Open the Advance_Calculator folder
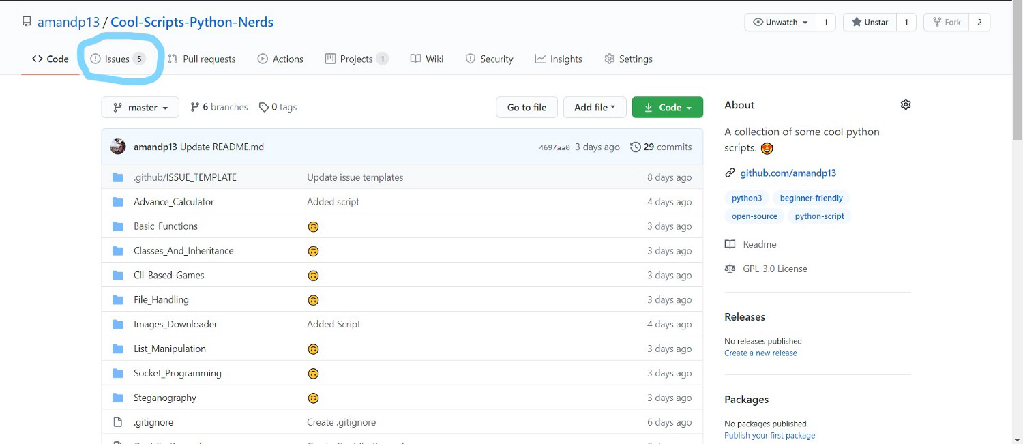 174,201
